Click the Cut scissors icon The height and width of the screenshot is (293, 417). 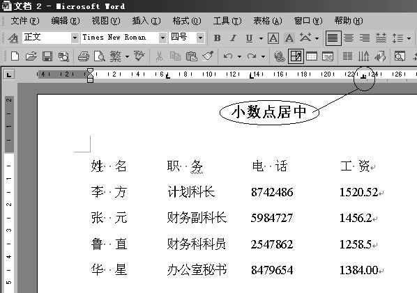coord(159,56)
